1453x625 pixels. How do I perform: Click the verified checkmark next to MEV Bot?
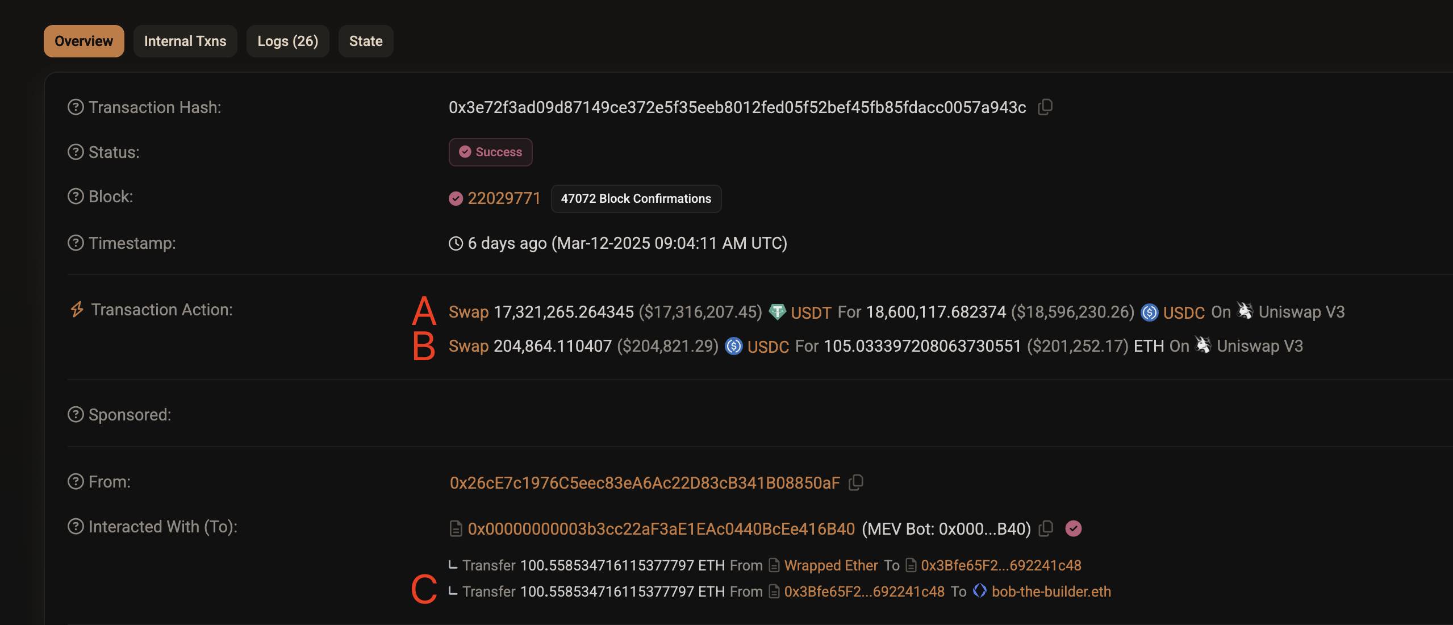1074,528
